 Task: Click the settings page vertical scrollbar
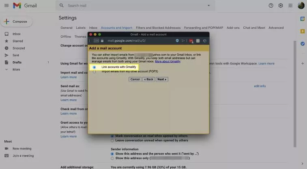[295, 94]
